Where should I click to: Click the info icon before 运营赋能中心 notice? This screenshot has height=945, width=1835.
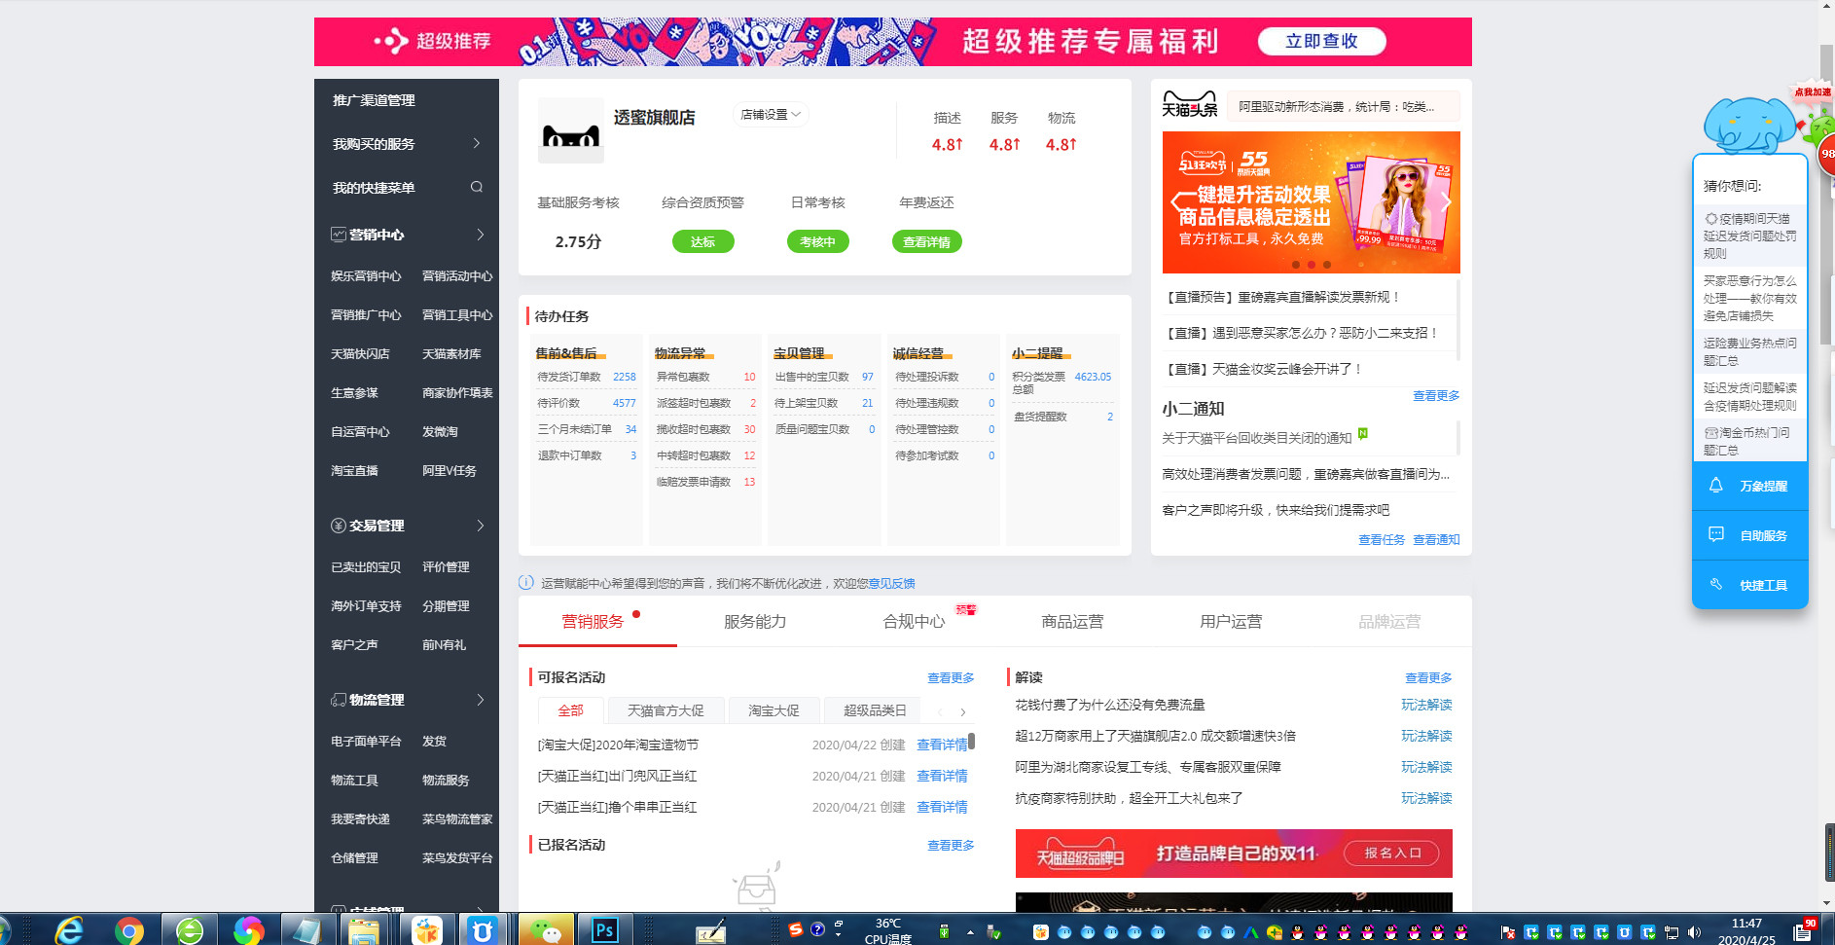tap(526, 583)
